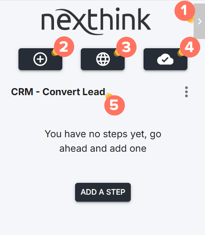Click the yellow dot below the Convert Lead title
This screenshot has width=205, height=235.
[x=108, y=96]
